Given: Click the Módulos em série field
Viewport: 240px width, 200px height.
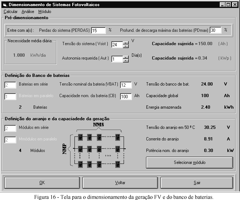Looking at the screenshot, I should [x=10, y=128].
